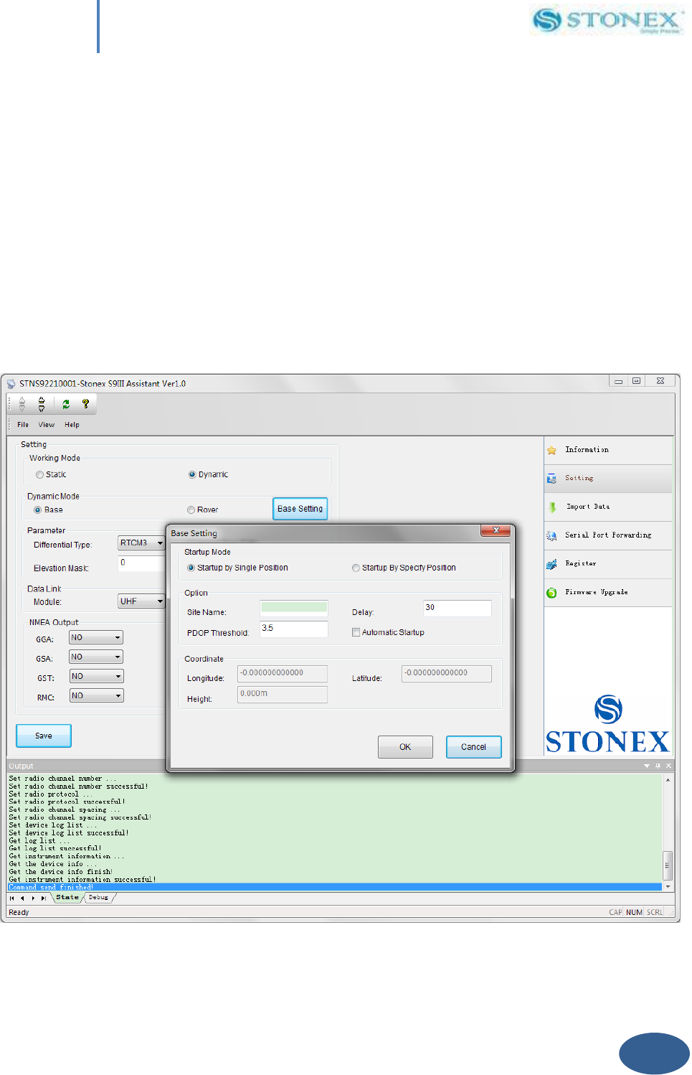Open the View menu
Screen dimensions: 692x1075
pyautogui.click(x=47, y=425)
